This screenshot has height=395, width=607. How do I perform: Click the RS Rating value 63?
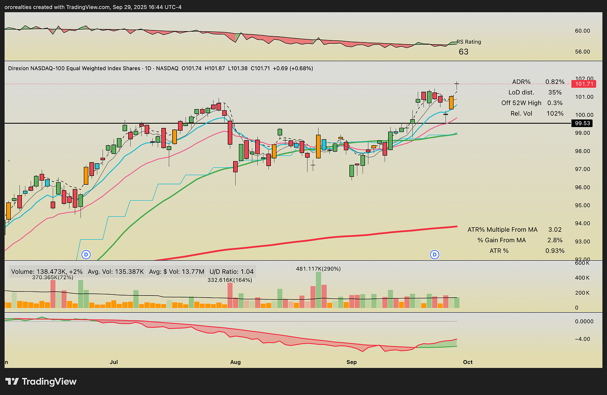click(x=464, y=52)
